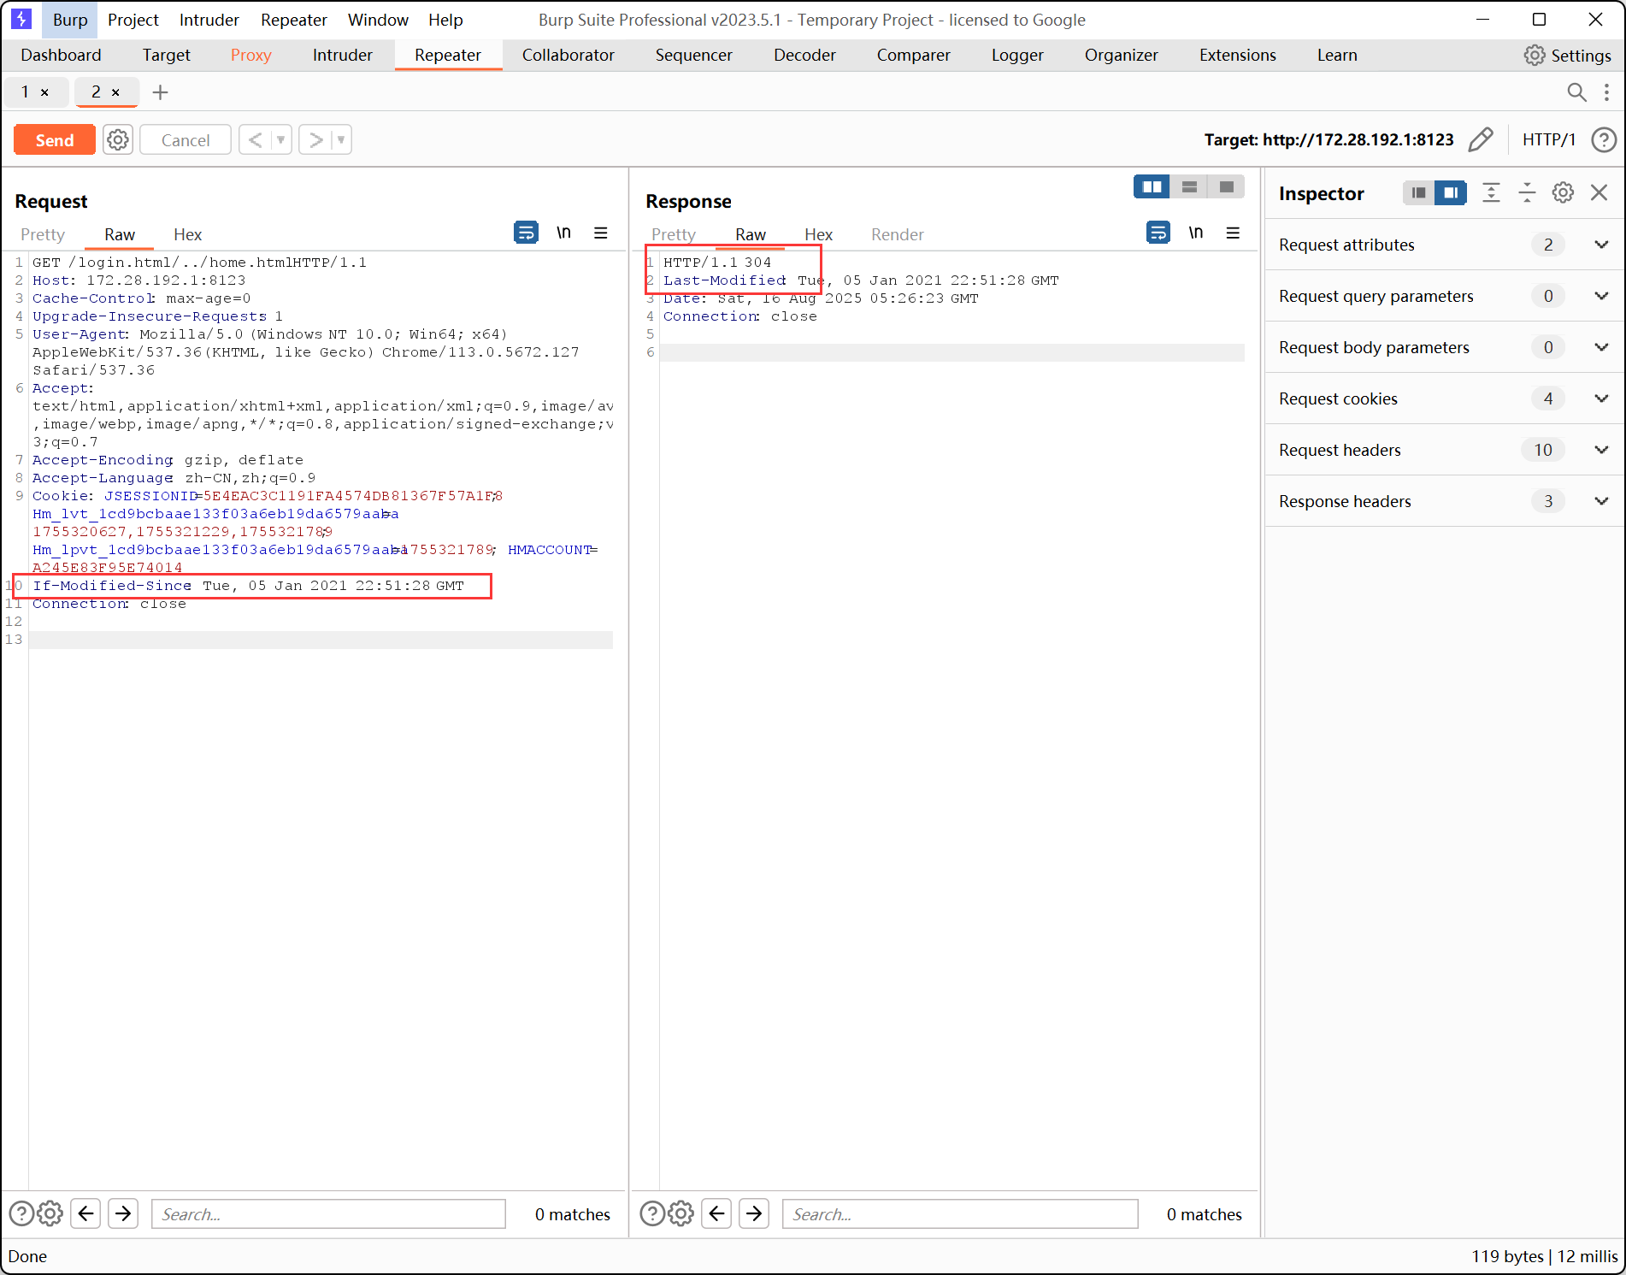The height and width of the screenshot is (1275, 1626).
Task: Open the Request search help icon
Action: (x=21, y=1213)
